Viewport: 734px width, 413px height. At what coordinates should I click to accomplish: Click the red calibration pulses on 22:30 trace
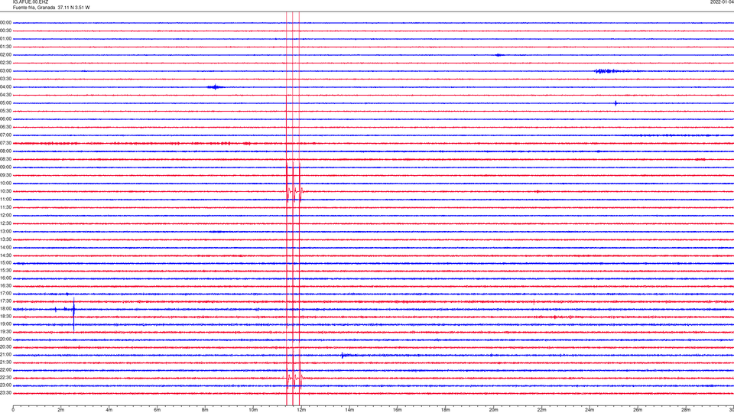294,377
